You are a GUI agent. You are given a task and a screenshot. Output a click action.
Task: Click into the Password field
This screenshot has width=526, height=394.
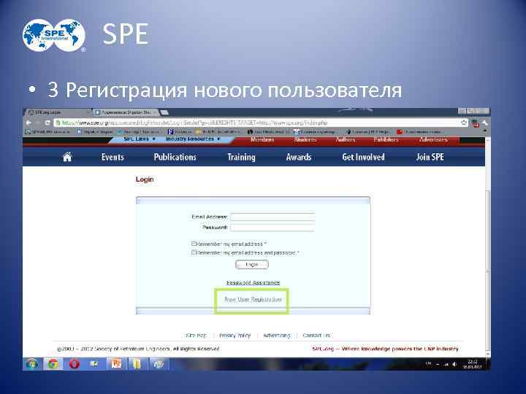272,228
